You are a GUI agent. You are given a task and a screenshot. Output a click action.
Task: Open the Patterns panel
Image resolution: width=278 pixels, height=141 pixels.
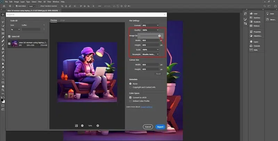pyautogui.click(x=255, y=26)
